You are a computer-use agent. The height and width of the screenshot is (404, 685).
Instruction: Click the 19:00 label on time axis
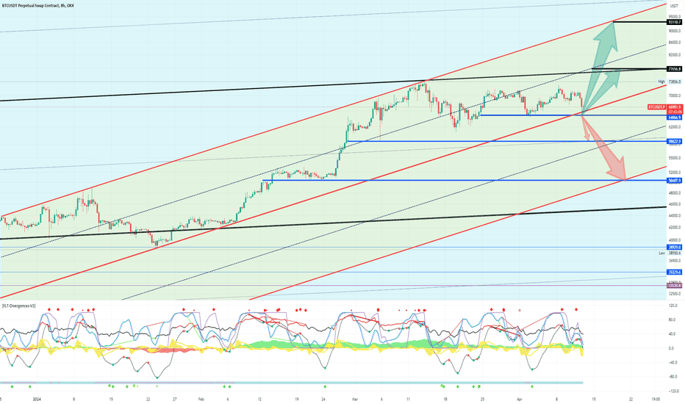tap(656, 399)
